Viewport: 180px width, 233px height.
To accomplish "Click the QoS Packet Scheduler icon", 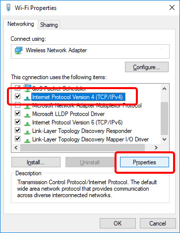I will 27,88.
